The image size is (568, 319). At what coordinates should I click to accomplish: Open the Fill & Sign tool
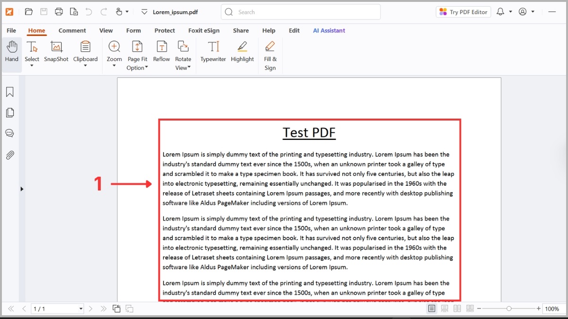(270, 54)
